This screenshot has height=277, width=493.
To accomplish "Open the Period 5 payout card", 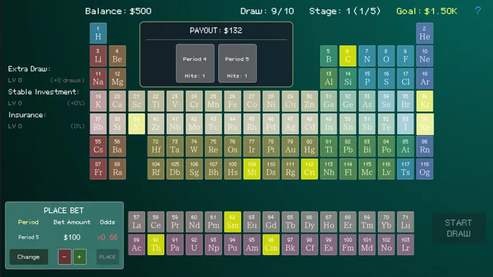I will (x=237, y=63).
